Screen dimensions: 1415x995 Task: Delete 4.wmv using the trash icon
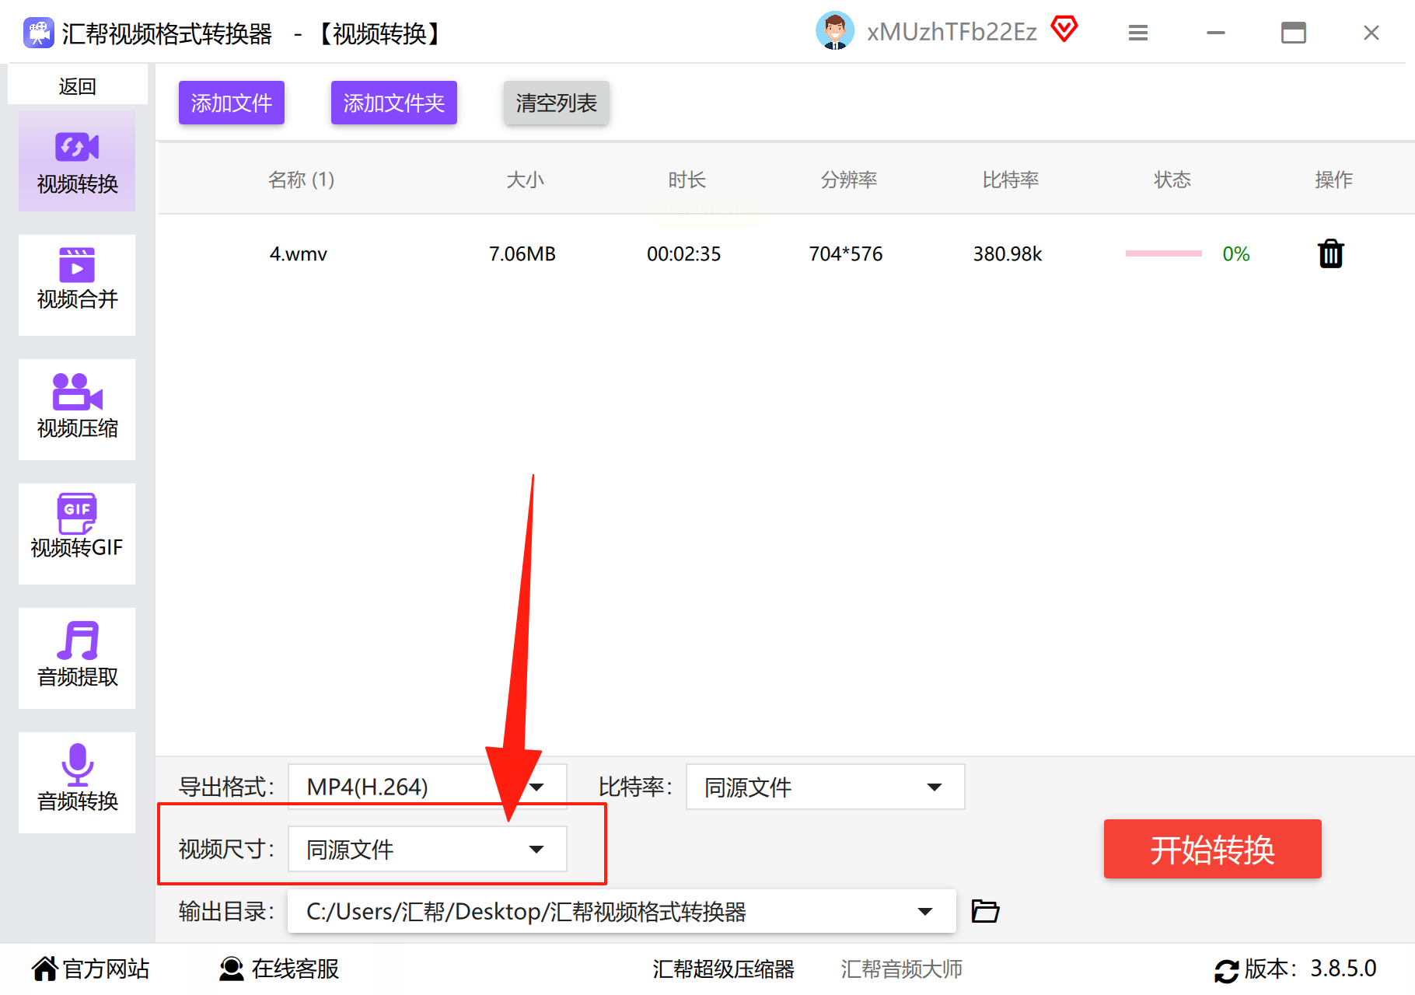(x=1330, y=253)
